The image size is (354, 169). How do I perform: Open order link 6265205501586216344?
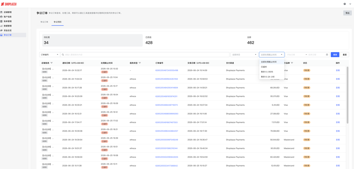[166, 148]
